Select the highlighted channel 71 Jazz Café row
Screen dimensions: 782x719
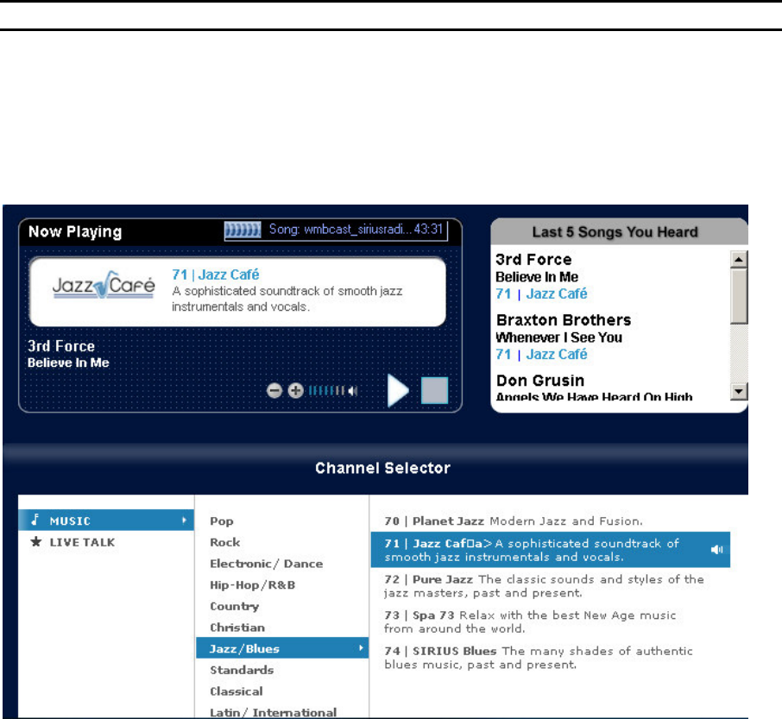coord(551,550)
